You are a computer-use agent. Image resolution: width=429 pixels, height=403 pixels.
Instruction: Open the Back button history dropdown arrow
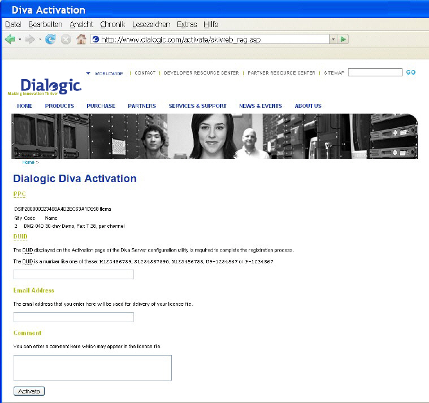pyautogui.click(x=19, y=39)
